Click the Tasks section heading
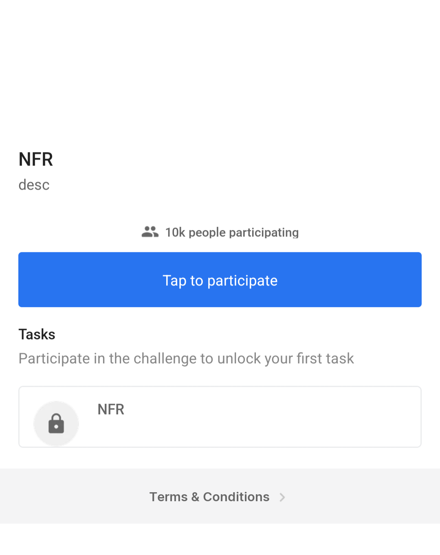This screenshot has width=440, height=555. pos(37,334)
